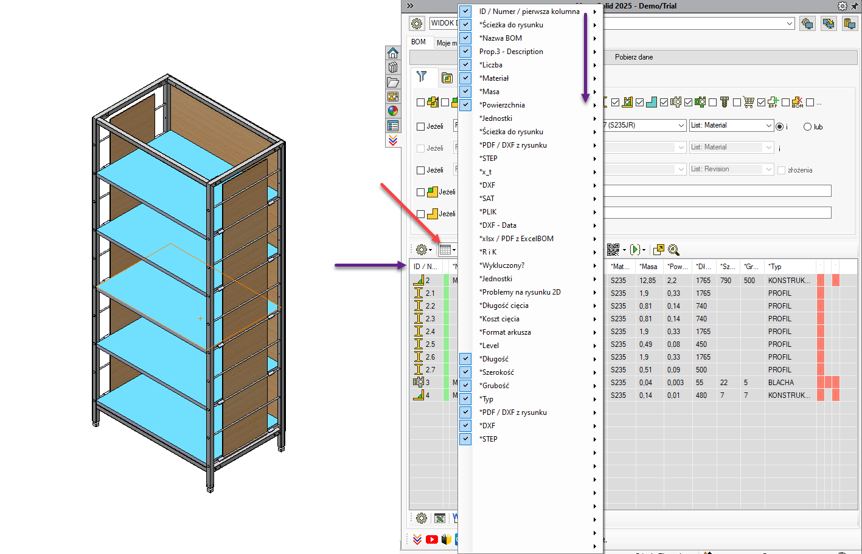Enable the first Jeżeli condition checkbox

[420, 126]
